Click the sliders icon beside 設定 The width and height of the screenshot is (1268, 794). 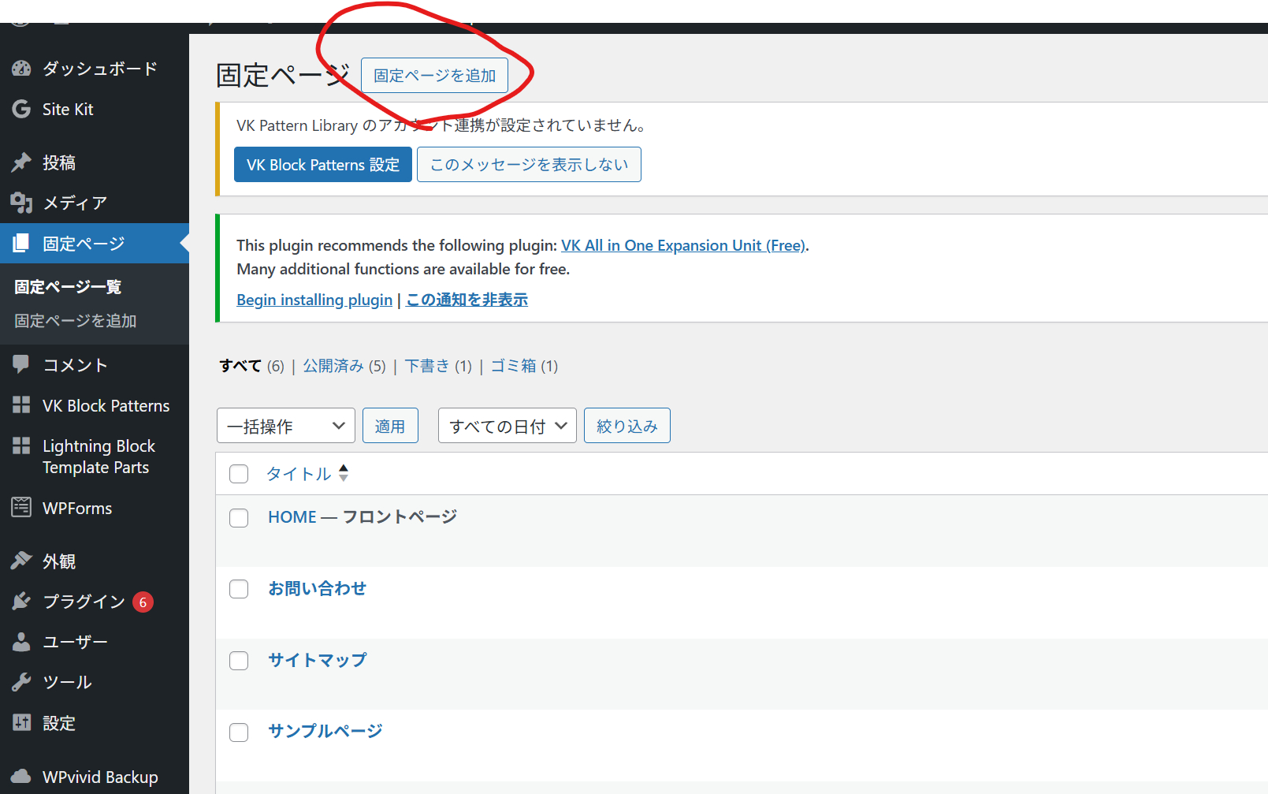coord(21,722)
